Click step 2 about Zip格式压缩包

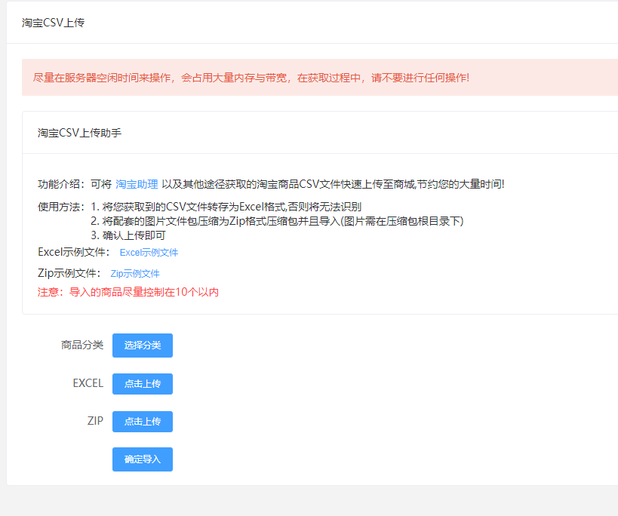click(x=277, y=221)
